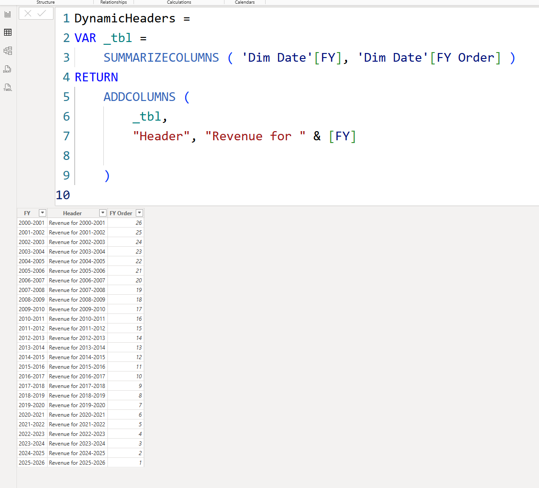The width and height of the screenshot is (539, 488).
Task: Open the Report view icon
Action: coord(8,14)
